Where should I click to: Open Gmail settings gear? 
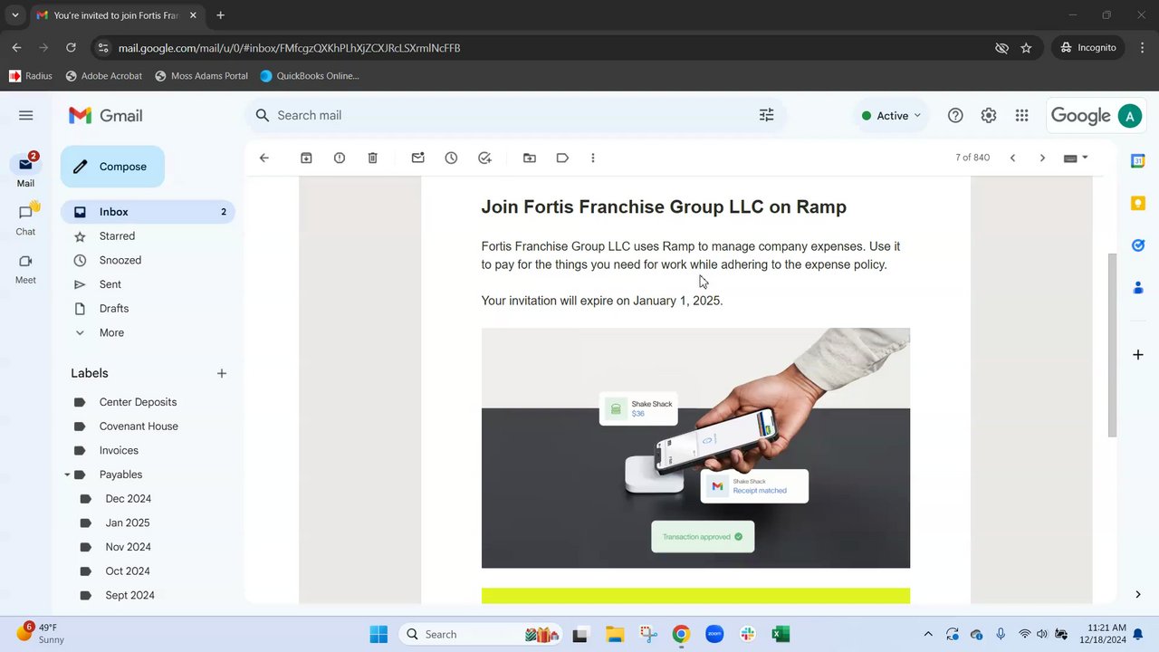tap(989, 115)
